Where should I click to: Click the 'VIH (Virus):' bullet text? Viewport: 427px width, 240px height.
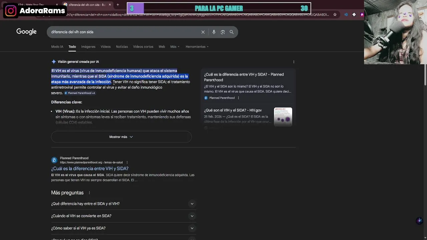(x=65, y=111)
